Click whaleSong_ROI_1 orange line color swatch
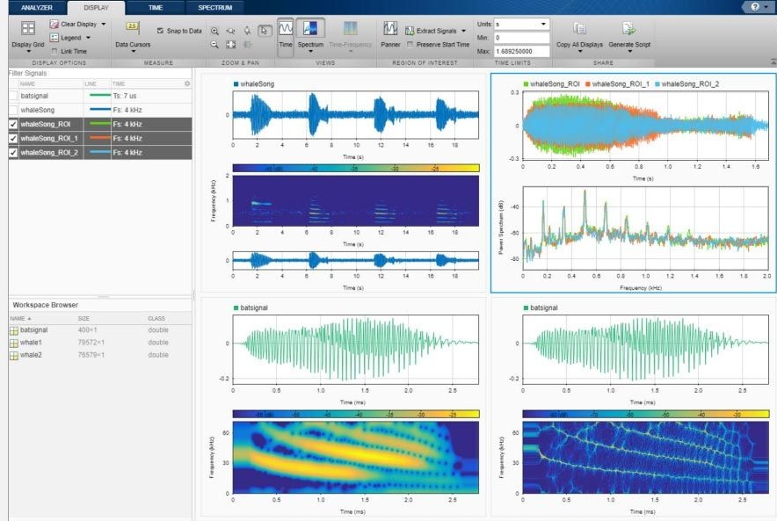Screen dimensions: 777x521 [99, 138]
